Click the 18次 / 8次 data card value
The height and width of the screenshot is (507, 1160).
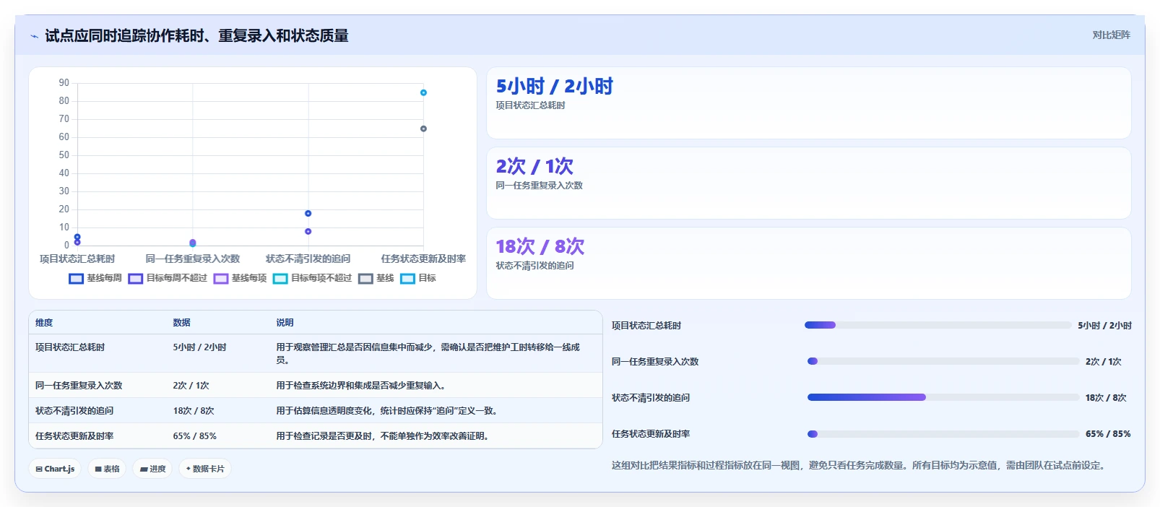540,247
